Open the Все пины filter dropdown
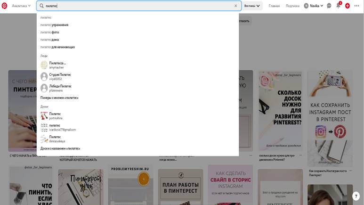The width and height of the screenshot is (364, 205). pyautogui.click(x=252, y=6)
